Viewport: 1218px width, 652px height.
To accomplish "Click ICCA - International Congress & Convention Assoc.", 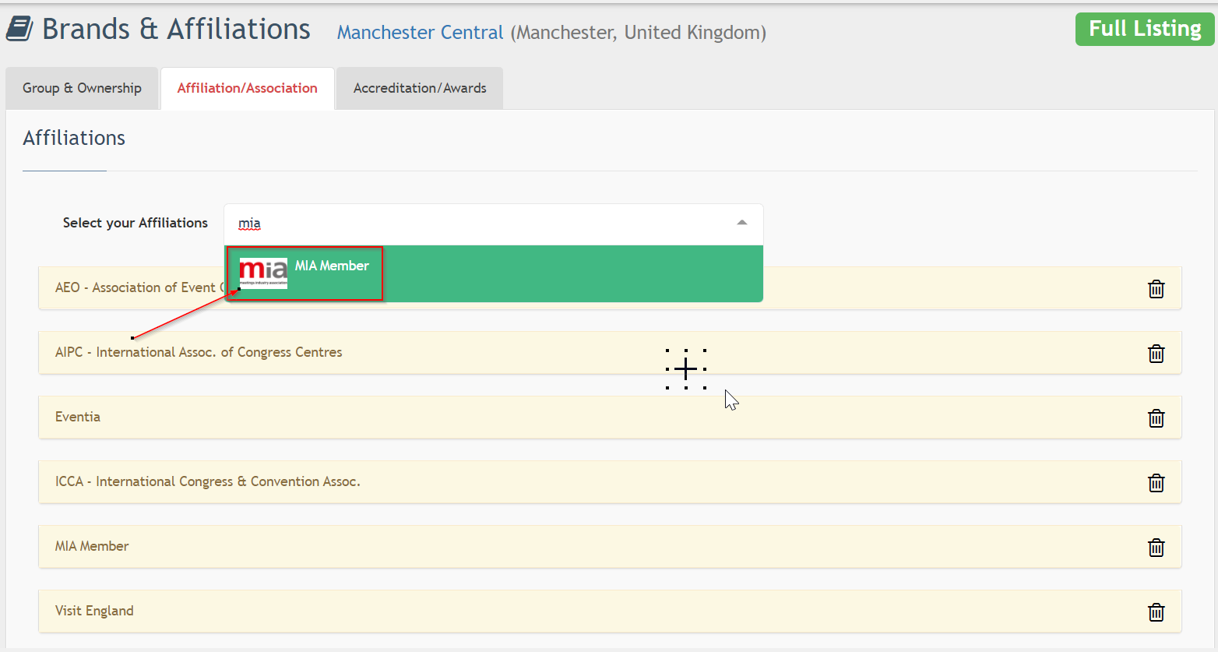I will click(x=208, y=481).
